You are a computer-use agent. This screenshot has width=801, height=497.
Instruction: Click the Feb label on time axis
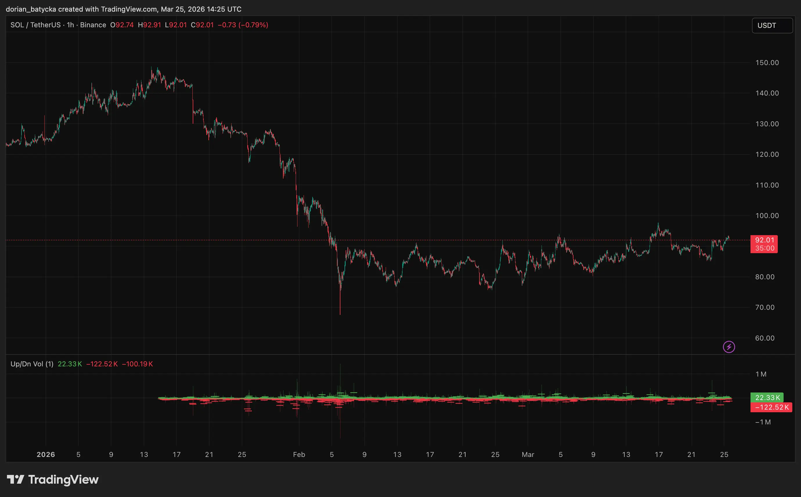tap(299, 455)
